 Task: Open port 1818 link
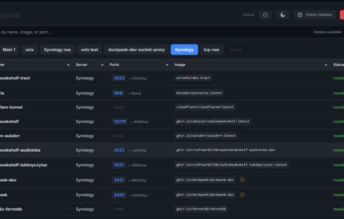[118, 93]
